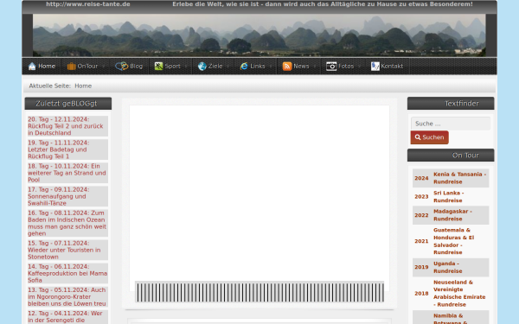Open the Links menu label

(x=258, y=67)
